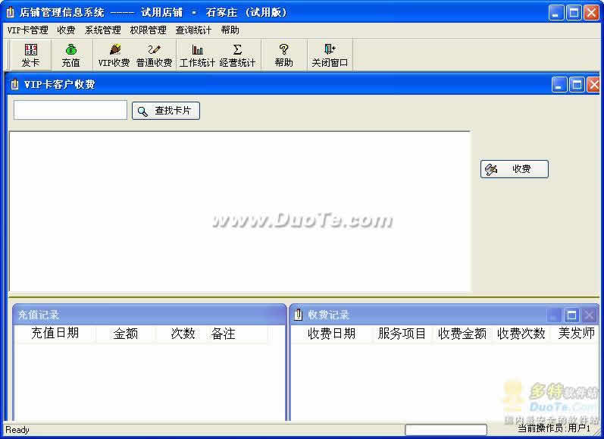The image size is (604, 439).
Task: Click the 经营统计 sigma icon
Action: click(x=237, y=55)
